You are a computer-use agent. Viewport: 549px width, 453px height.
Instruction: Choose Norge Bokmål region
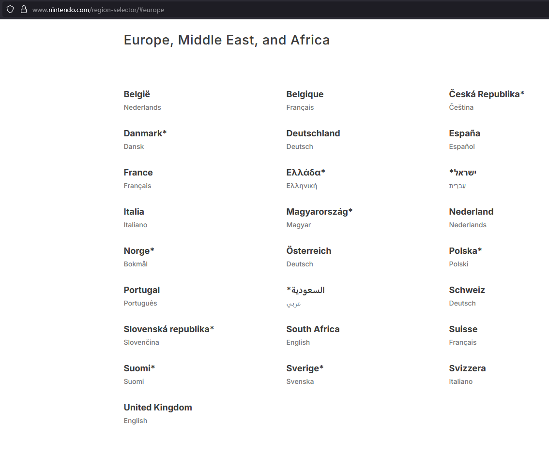[x=138, y=257]
